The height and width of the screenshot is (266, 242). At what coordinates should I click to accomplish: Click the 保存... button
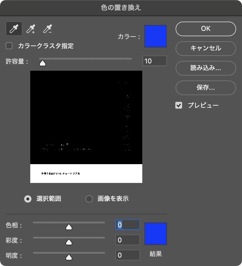pyautogui.click(x=206, y=88)
